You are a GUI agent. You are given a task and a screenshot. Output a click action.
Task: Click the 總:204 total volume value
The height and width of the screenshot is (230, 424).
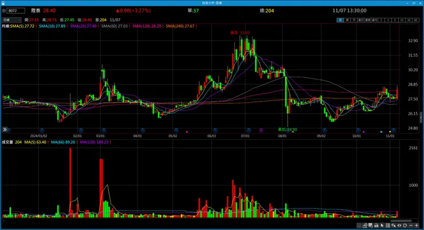pos(267,10)
